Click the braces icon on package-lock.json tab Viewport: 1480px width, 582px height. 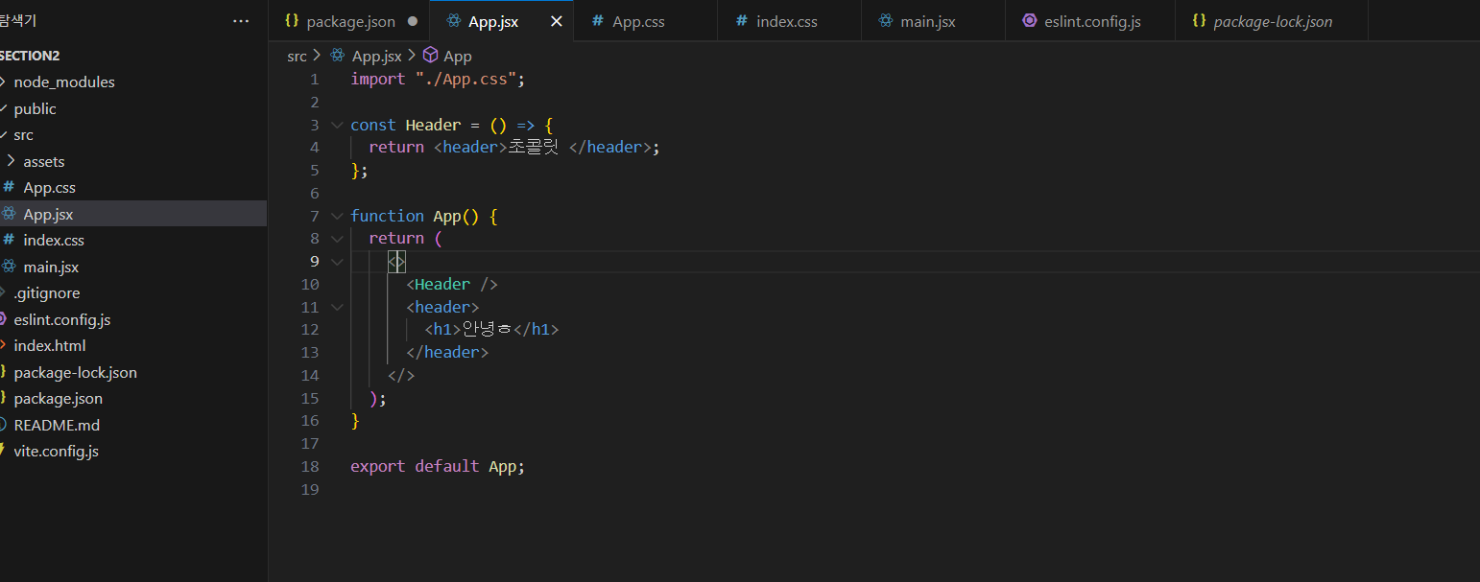click(x=1199, y=21)
